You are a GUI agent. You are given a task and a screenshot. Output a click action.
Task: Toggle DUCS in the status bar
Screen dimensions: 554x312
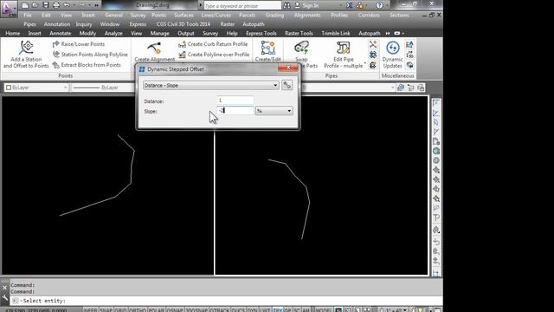point(238,310)
